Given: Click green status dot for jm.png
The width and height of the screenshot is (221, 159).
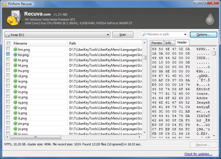Looking at the screenshot, I should pyautogui.click(x=15, y=123).
